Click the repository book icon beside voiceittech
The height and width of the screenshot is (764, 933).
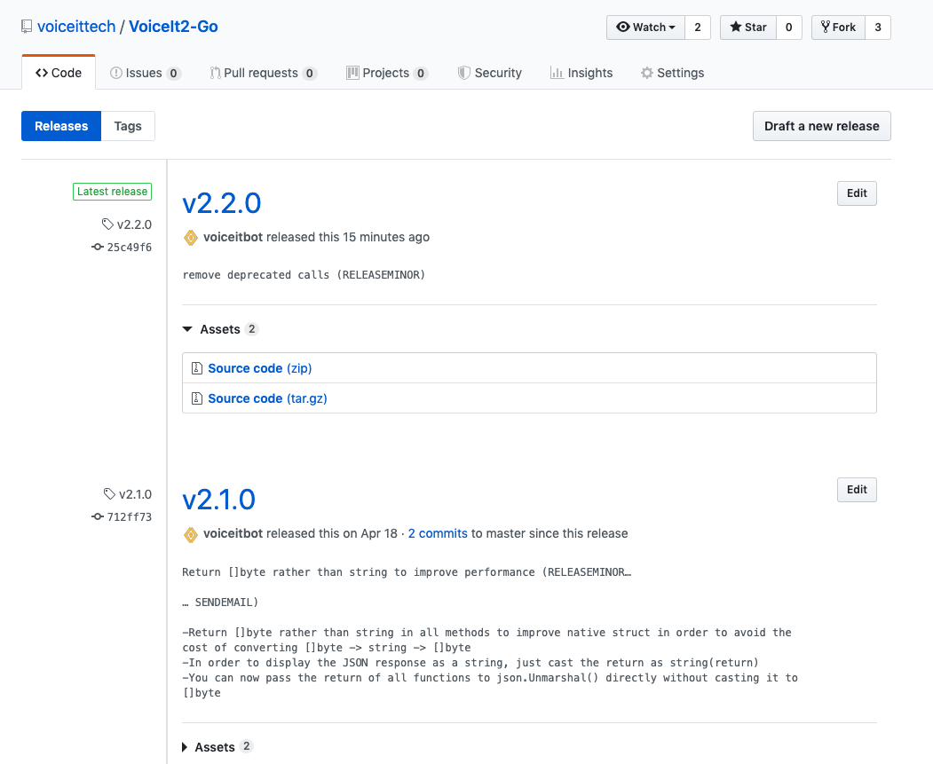pos(26,27)
